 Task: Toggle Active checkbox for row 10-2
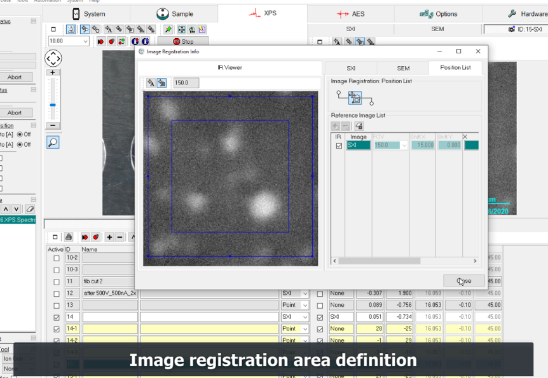57,258
